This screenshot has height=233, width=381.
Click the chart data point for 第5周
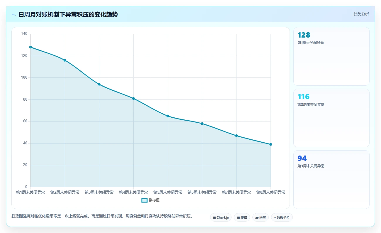[168, 116]
